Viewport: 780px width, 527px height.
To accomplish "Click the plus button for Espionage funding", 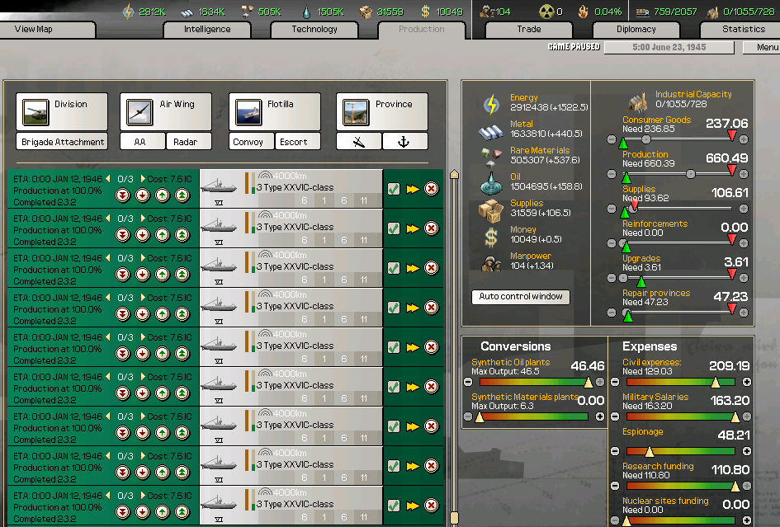I will pos(746,451).
